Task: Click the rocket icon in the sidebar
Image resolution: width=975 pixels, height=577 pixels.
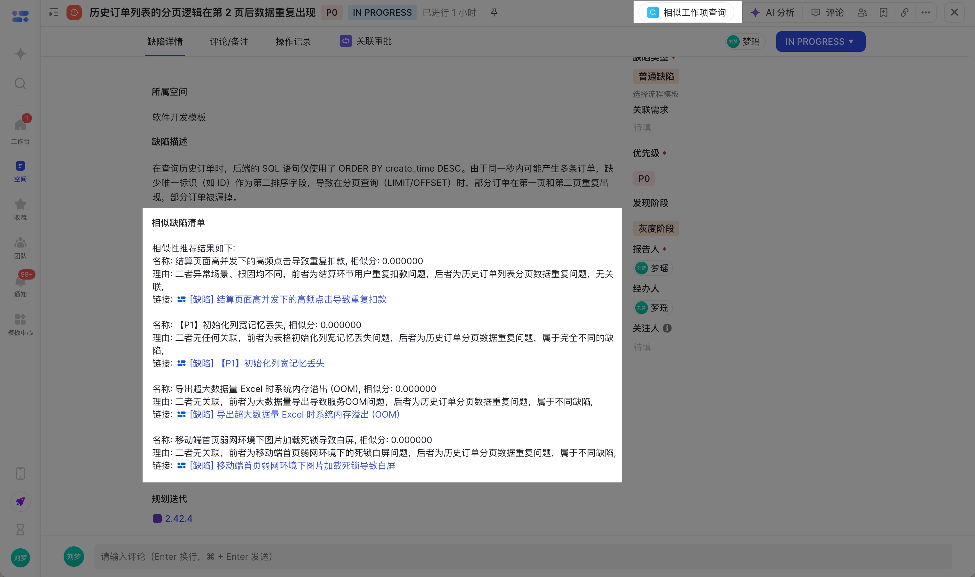Action: click(20, 502)
